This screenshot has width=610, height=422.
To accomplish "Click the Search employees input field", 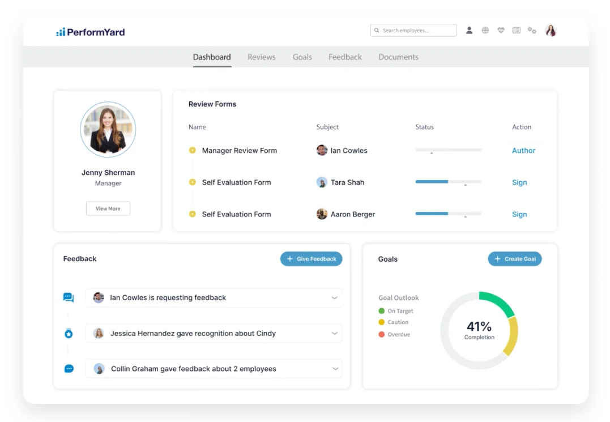I will [x=413, y=31].
